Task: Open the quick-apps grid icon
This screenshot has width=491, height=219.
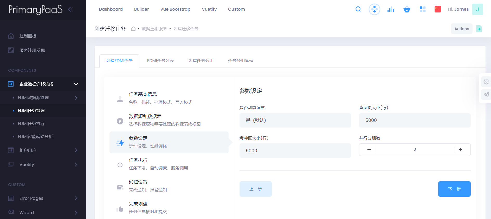Action: tap(423, 9)
